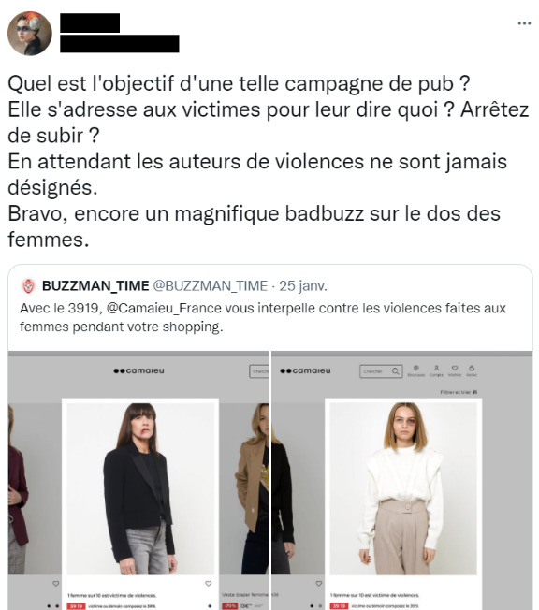Click the camaieu logo in the left screenshot

tap(138, 370)
